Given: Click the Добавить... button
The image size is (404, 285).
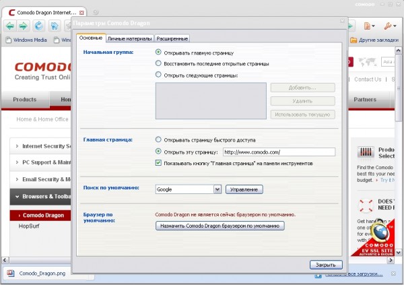Looking at the screenshot, I should [302, 88].
